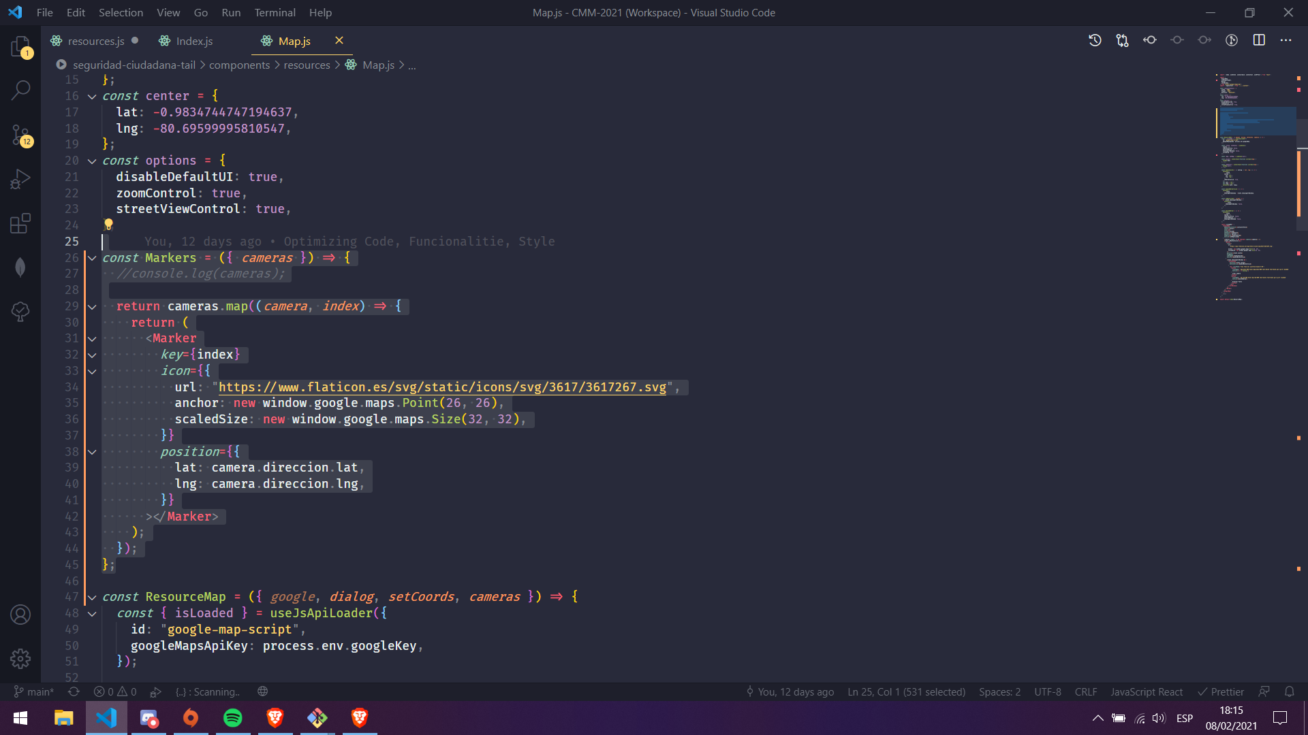Click Ln 25, Col 1 go-to-line indicator
1308x735 pixels.
coord(906,691)
